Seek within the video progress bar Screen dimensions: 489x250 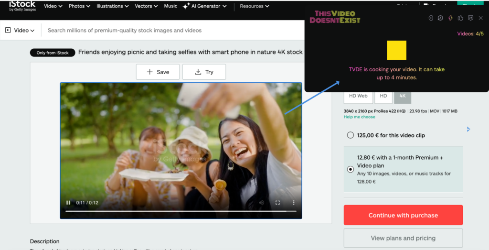point(181,211)
